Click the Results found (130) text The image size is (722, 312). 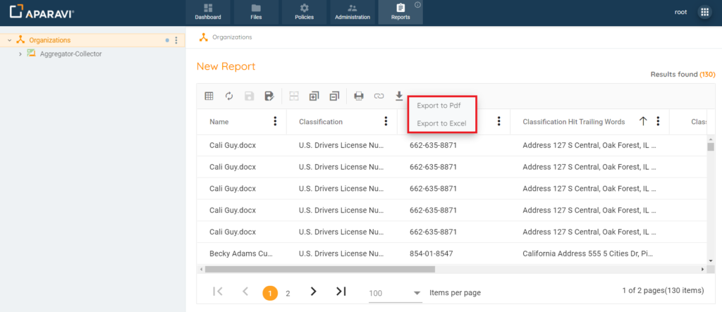[683, 74]
